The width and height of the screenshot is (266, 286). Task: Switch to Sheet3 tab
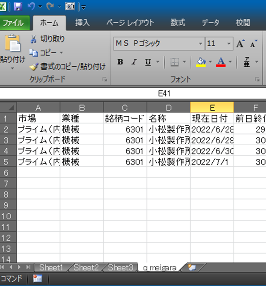[x=120, y=267]
